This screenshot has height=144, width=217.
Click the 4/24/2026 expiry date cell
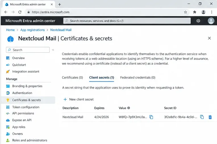[102, 117]
